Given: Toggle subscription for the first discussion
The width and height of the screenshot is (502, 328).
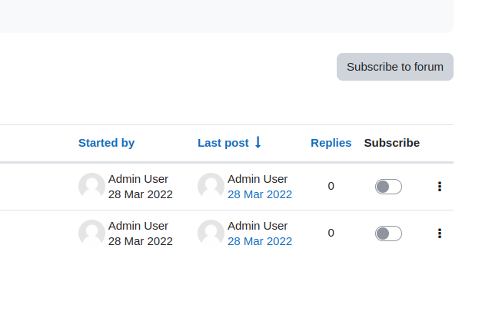Looking at the screenshot, I should click(x=388, y=187).
